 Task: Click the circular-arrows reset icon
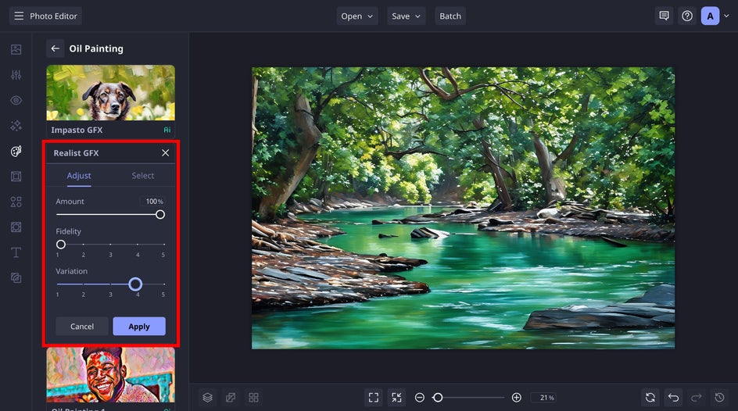650,398
